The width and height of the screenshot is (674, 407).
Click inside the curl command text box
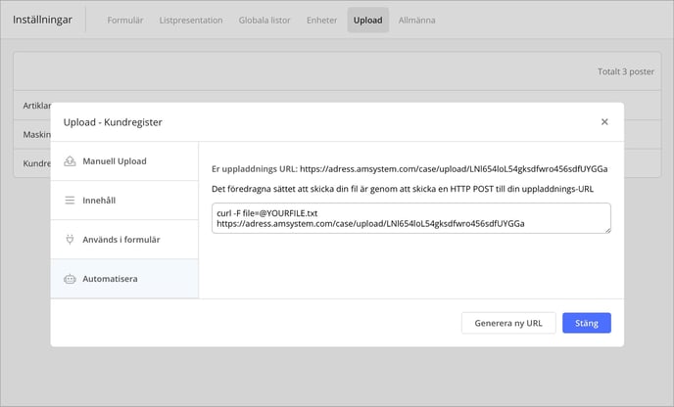point(410,218)
